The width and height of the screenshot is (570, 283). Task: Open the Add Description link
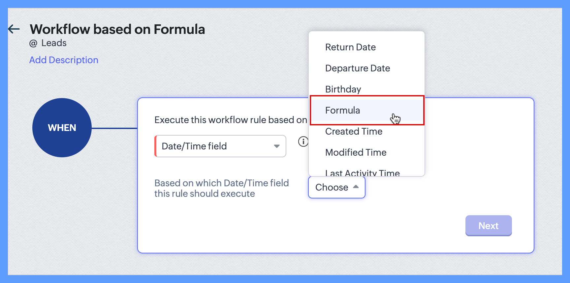[x=64, y=60]
